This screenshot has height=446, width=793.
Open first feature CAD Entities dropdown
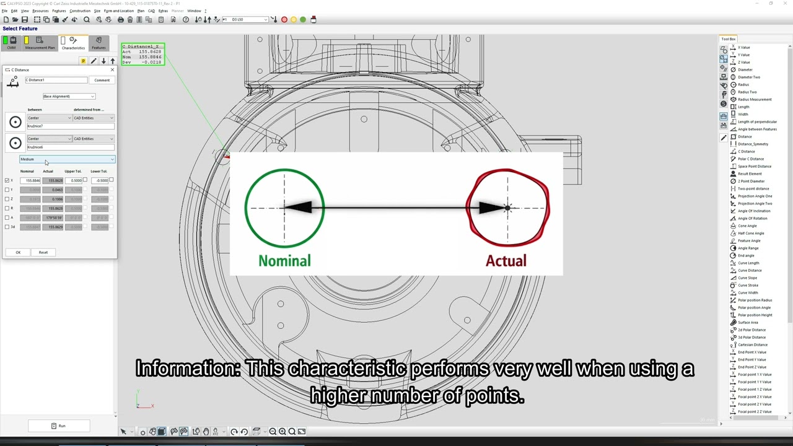pos(94,118)
